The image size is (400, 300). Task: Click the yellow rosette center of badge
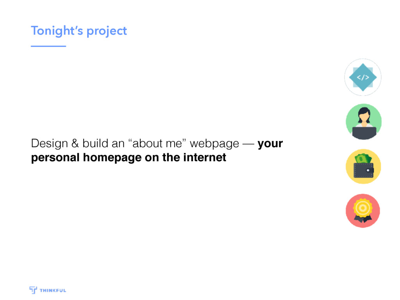click(362, 208)
